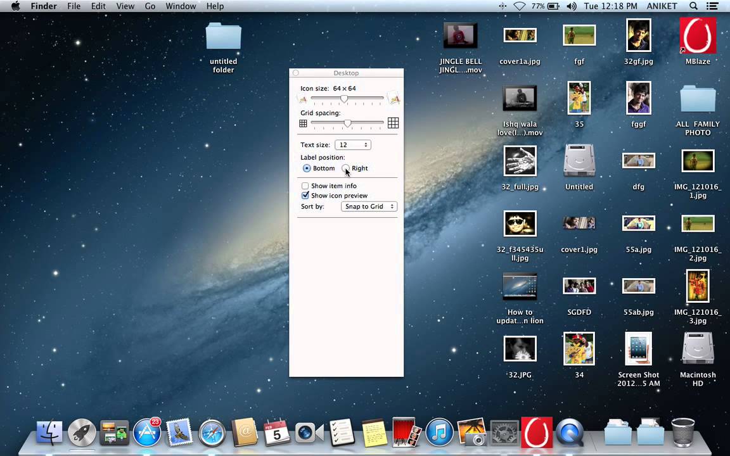Image resolution: width=730 pixels, height=456 pixels.
Task: Open the Finder View menu
Action: (125, 6)
